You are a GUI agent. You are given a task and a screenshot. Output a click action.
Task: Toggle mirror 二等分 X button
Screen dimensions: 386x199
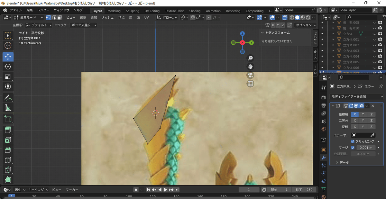pos(355,121)
